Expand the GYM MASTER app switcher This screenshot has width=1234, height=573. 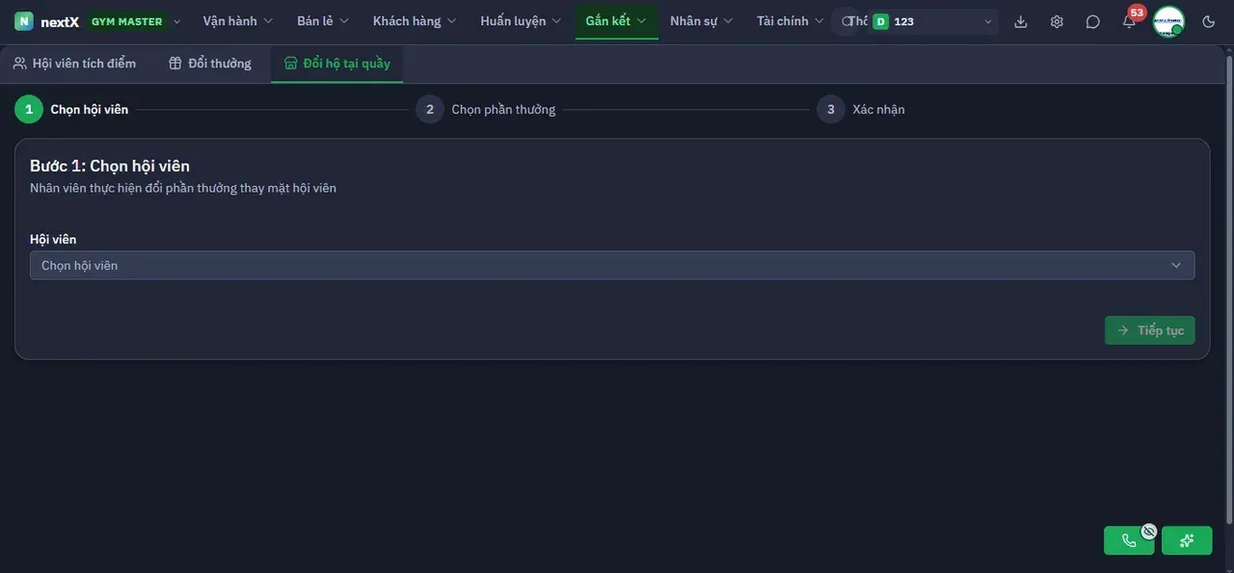(134, 21)
